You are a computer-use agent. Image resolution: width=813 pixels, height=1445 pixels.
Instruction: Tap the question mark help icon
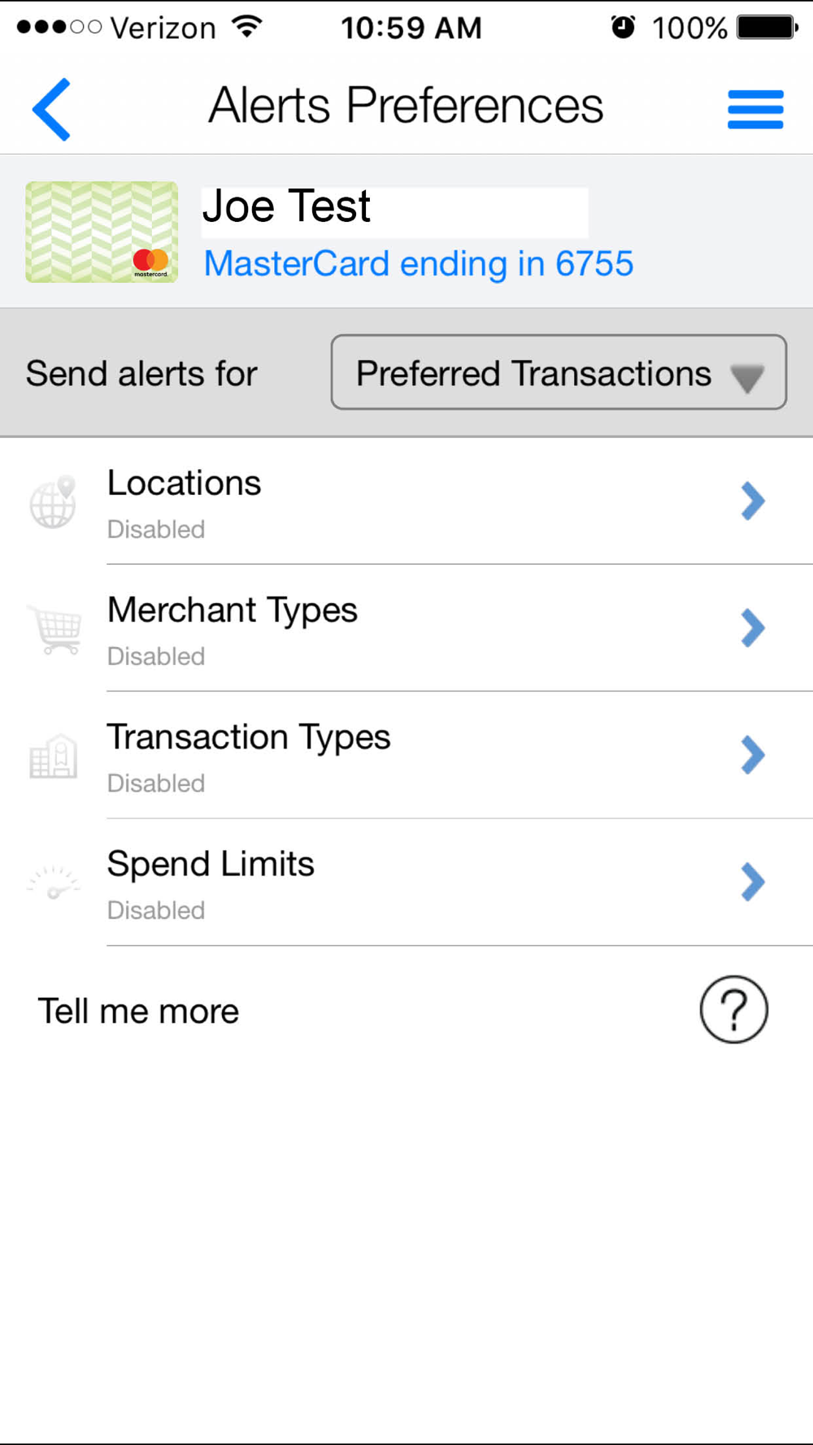[733, 1009]
